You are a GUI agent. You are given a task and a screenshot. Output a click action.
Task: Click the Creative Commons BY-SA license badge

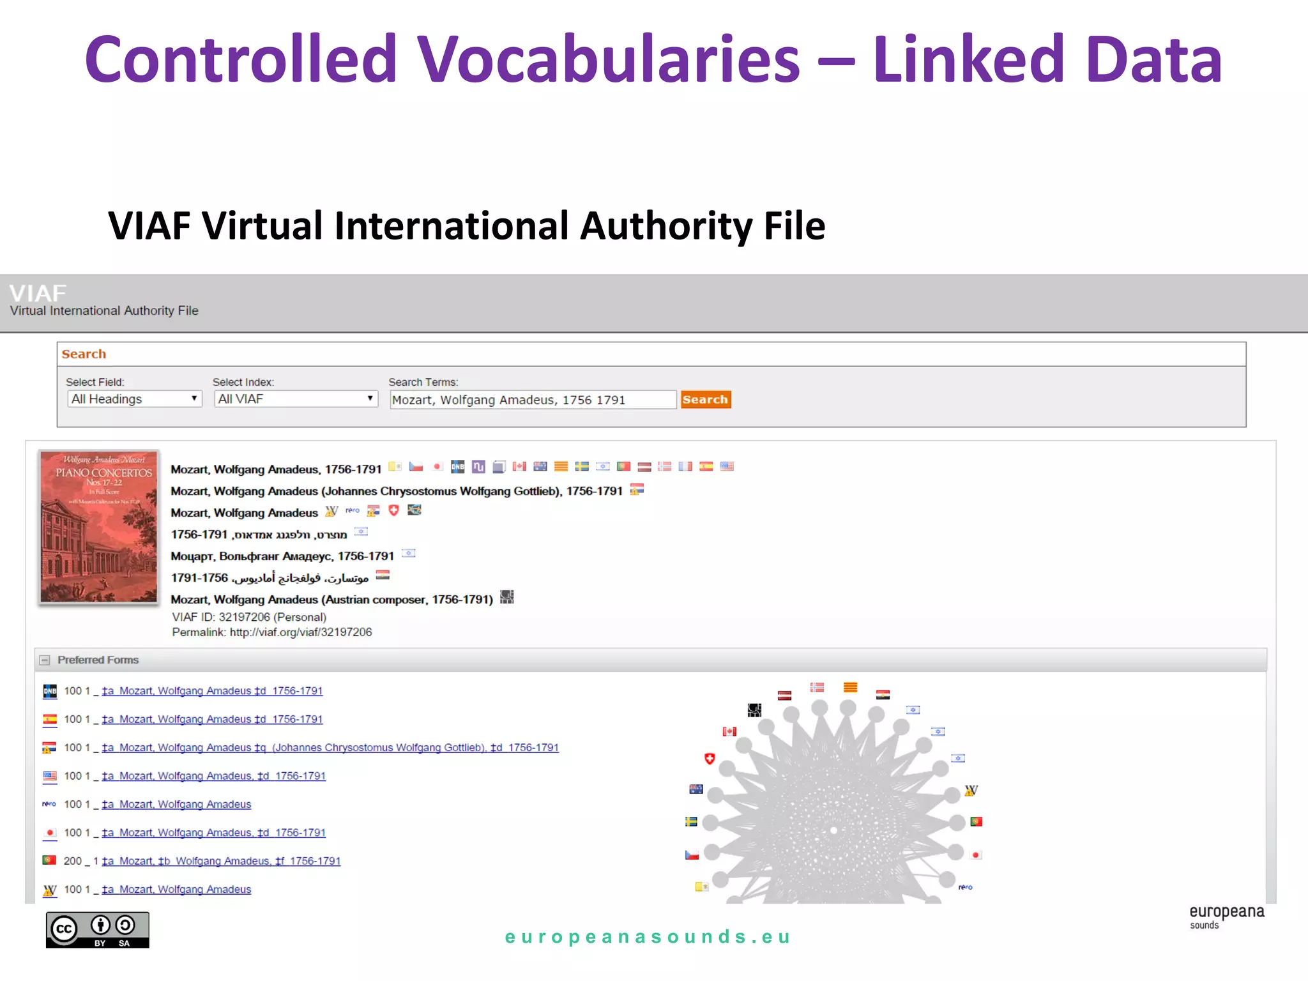coord(98,930)
